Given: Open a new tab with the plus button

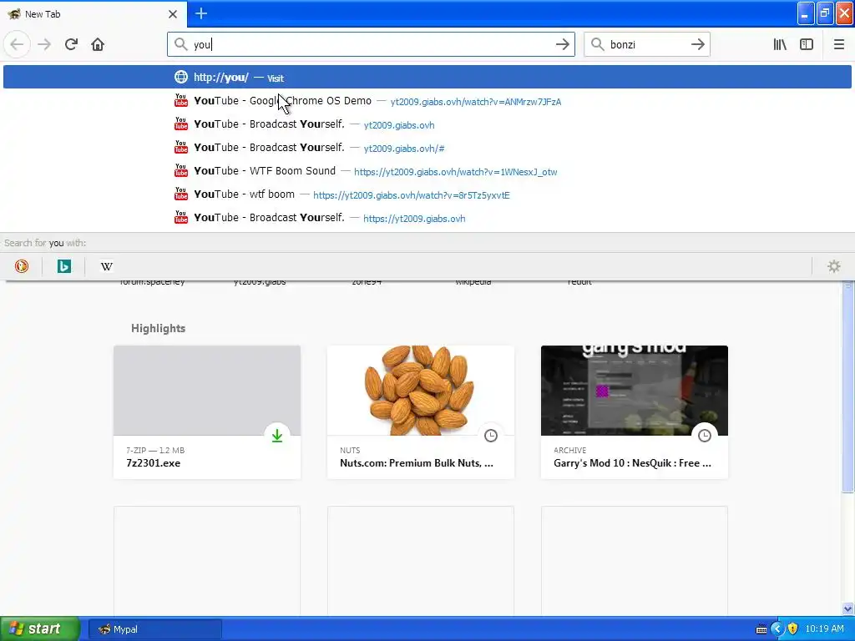Looking at the screenshot, I should pos(200,13).
